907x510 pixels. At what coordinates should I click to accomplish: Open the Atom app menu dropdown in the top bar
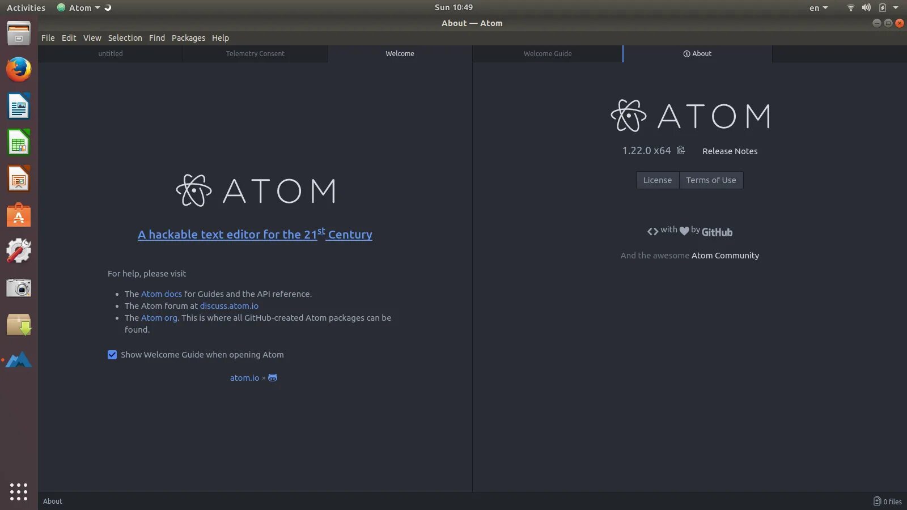pyautogui.click(x=79, y=7)
